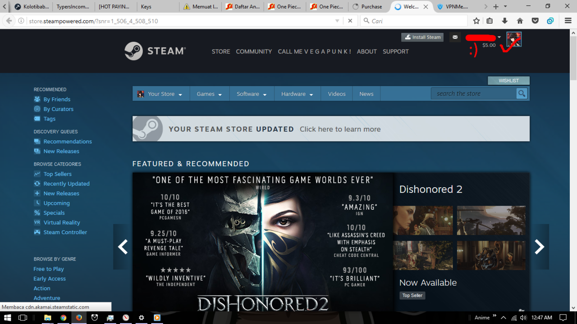Open Early Access genre link

[50, 279]
